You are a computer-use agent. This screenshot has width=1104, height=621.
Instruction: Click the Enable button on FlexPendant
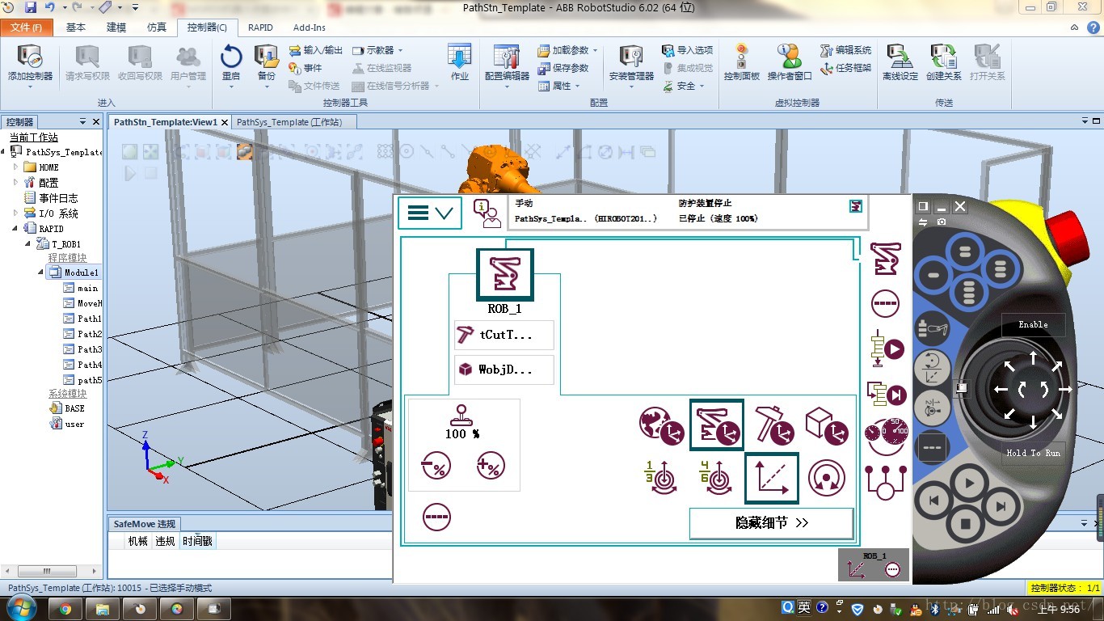coord(1033,325)
